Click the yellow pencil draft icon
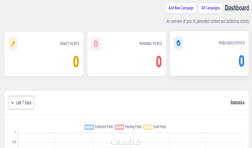Screen dimensions: 252x148 [13, 44]
